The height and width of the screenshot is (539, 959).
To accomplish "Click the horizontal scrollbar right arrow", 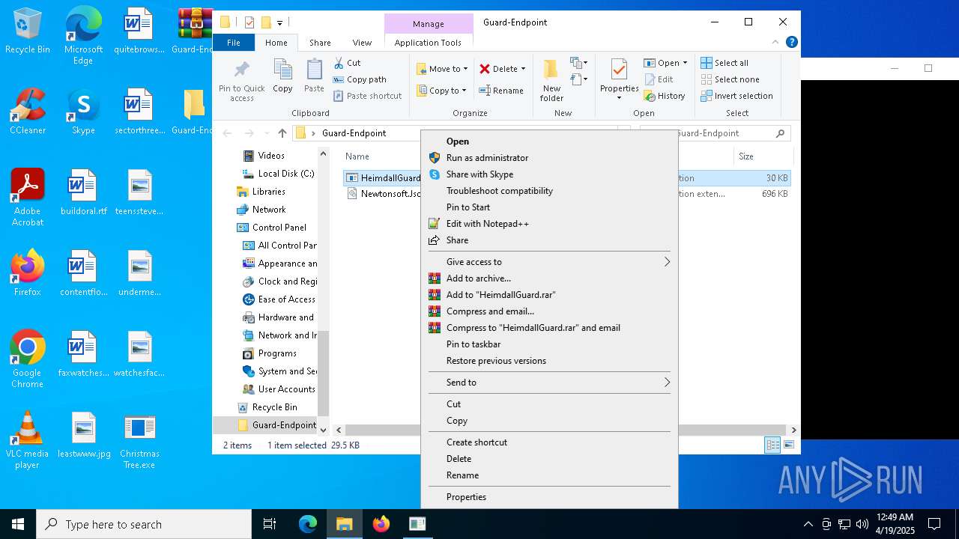I will (794, 430).
